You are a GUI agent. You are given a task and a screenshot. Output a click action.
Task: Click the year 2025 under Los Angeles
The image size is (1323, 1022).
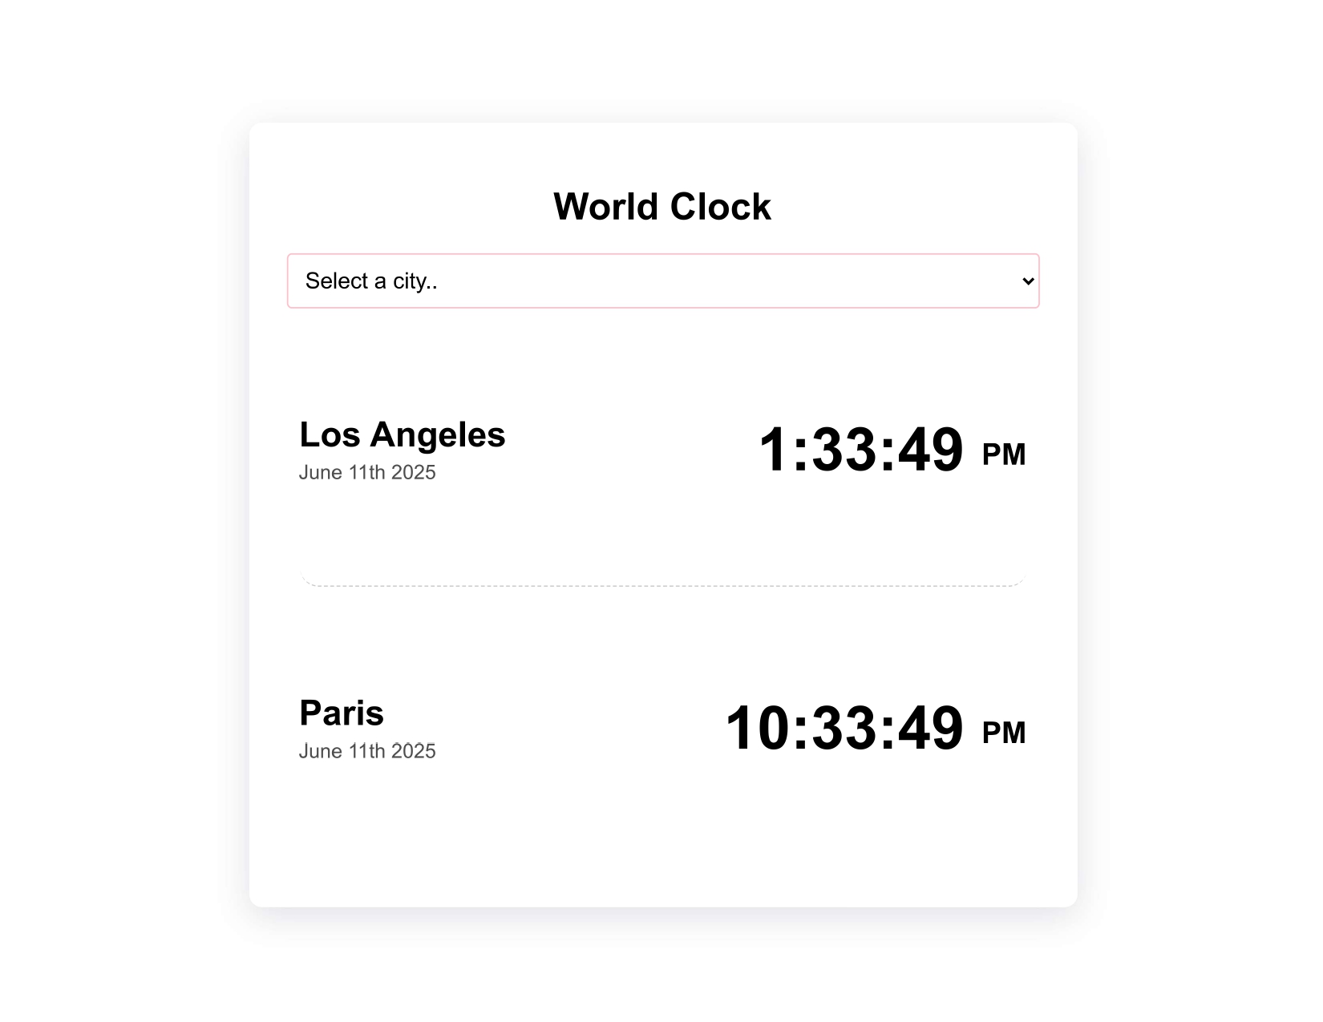414,473
